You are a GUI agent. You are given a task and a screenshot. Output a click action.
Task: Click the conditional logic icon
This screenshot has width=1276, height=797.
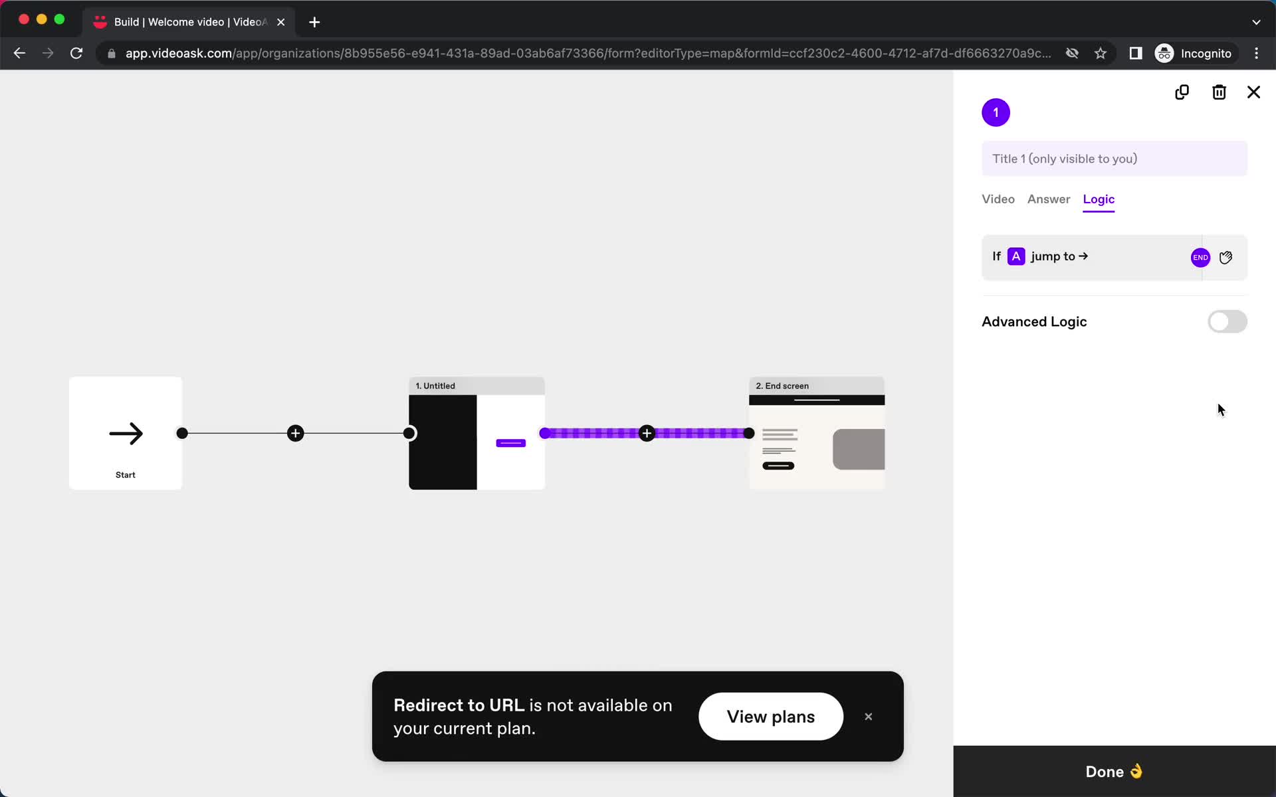(1225, 257)
